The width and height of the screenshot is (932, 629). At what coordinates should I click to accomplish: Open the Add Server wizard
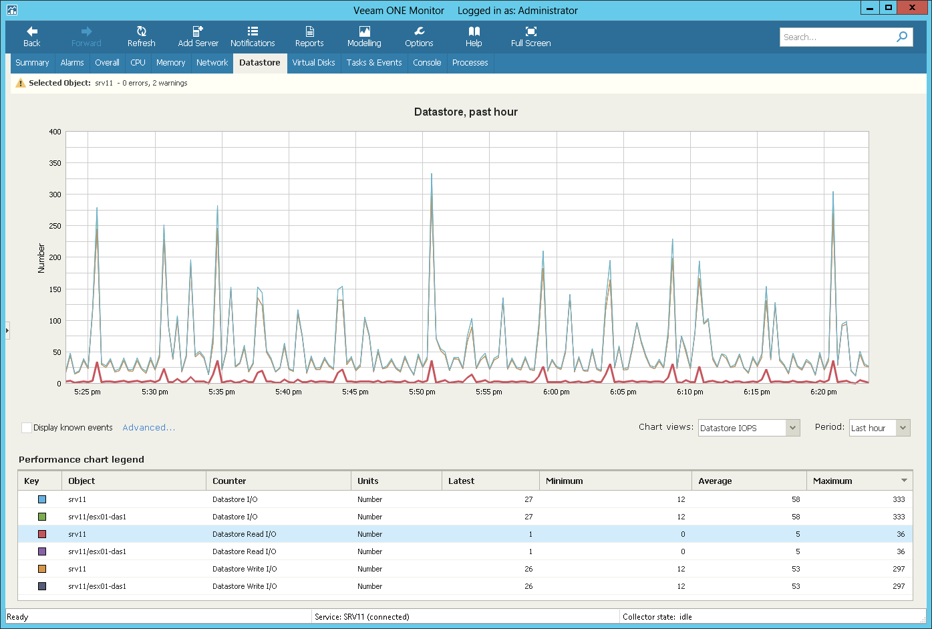point(198,37)
